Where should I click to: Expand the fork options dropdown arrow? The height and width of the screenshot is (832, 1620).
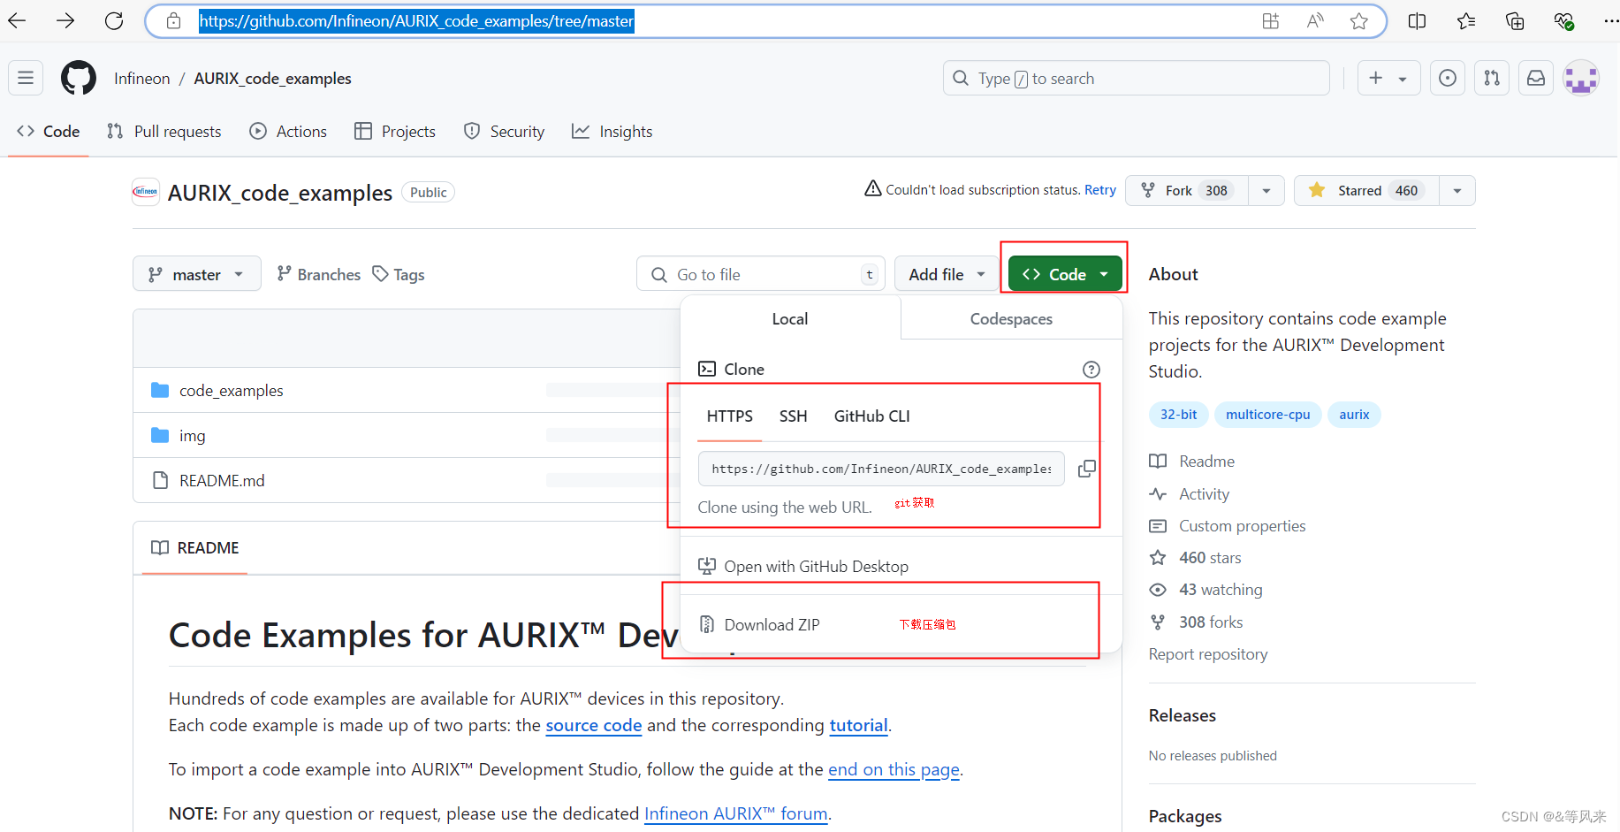coord(1266,190)
